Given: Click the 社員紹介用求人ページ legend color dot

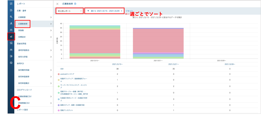Looking at the screenshot, I should coord(59,99).
